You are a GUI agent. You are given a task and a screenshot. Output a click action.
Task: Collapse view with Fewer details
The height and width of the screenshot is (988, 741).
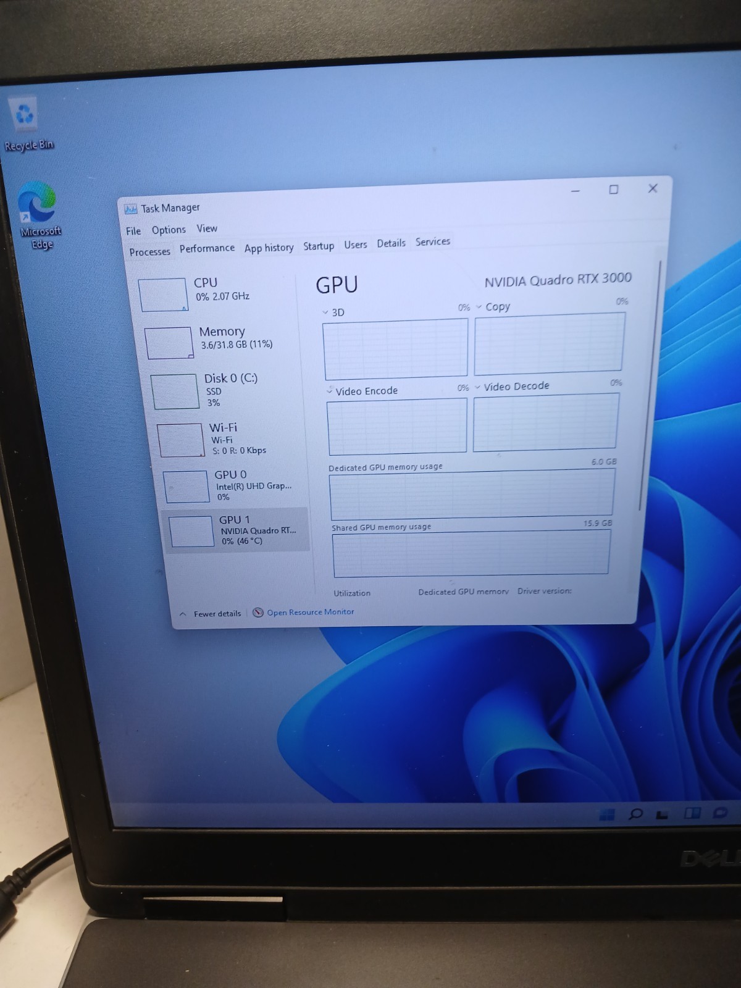coord(211,614)
